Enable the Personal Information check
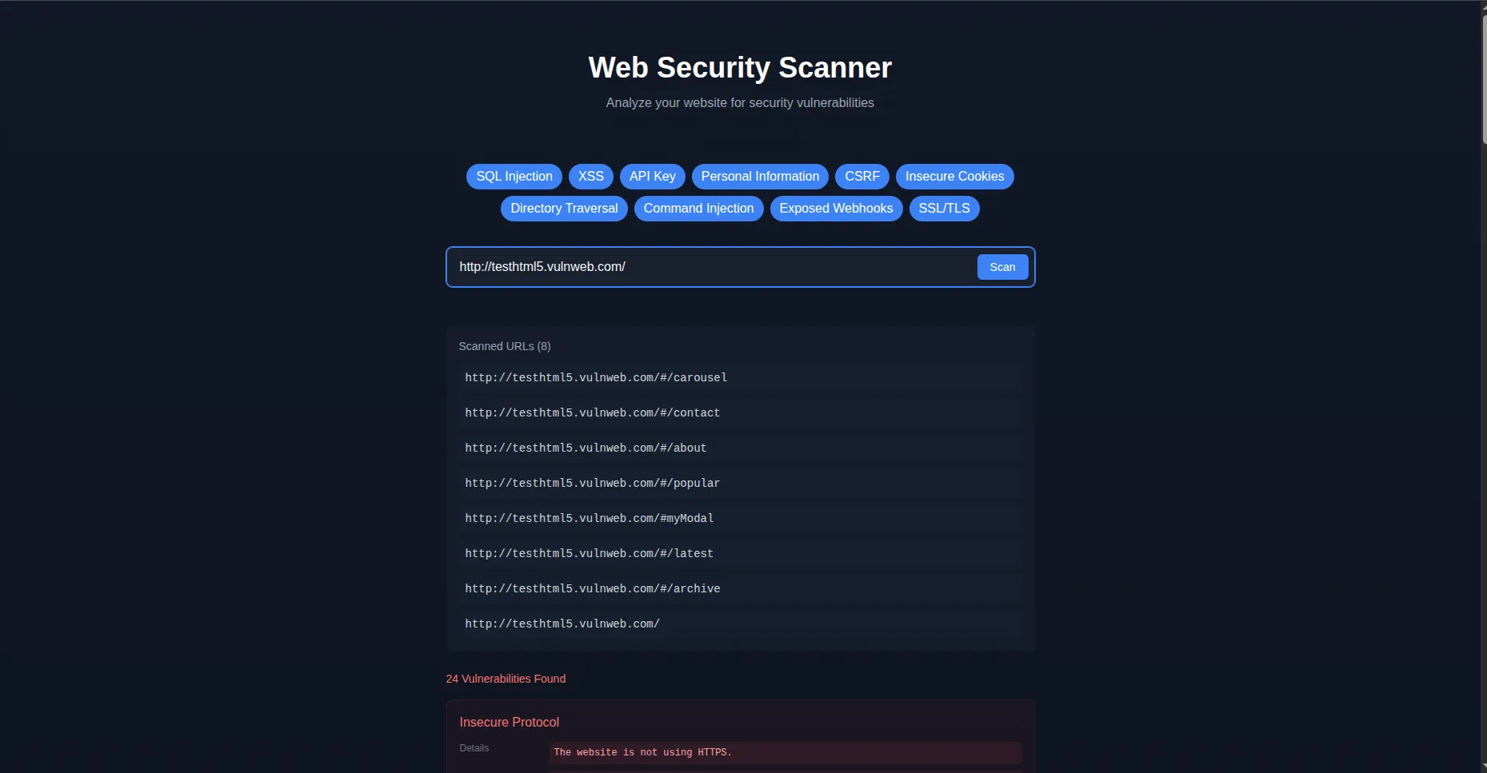This screenshot has height=773, width=1487. [759, 177]
